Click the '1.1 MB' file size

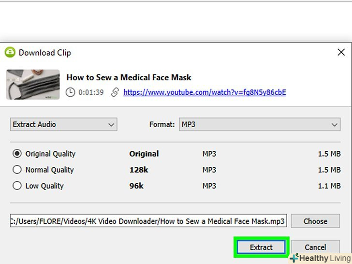[329, 186]
